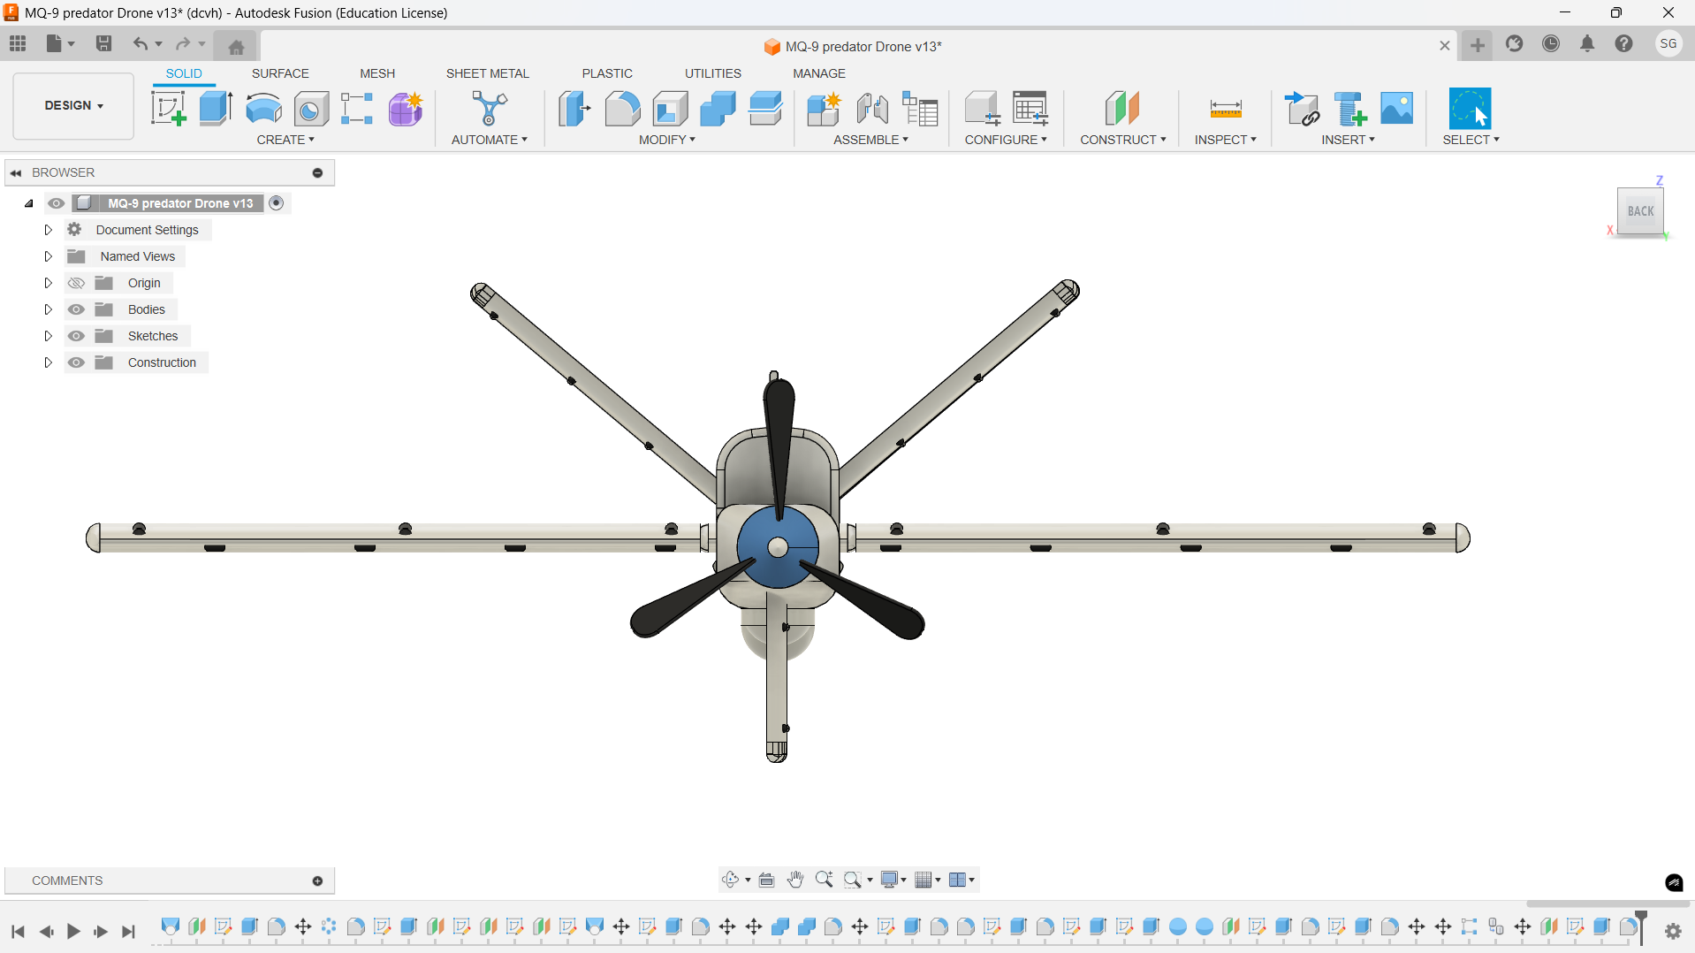The image size is (1695, 953).
Task: Expand the Document Settings node
Action: 49,230
